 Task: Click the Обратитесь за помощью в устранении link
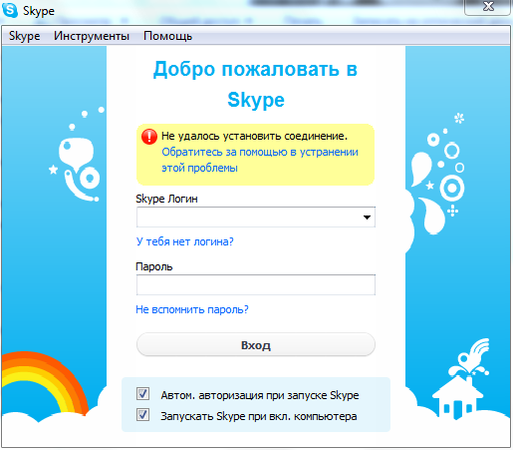[260, 160]
